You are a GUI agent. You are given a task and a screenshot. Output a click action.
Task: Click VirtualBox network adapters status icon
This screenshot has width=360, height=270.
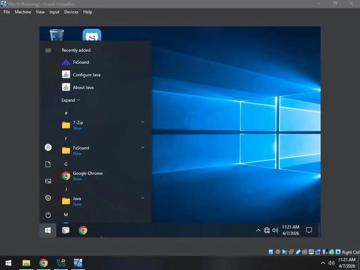[291, 252]
